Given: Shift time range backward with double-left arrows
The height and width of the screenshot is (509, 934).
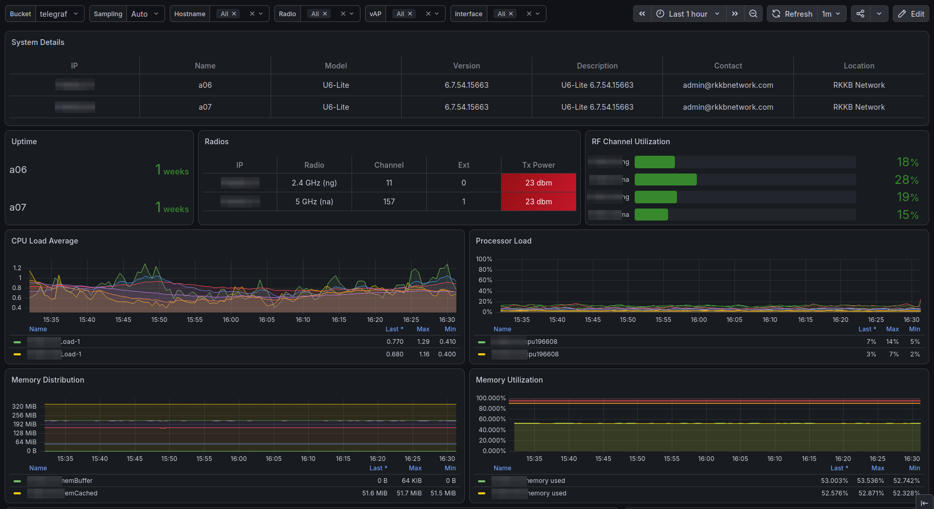Looking at the screenshot, I should (x=642, y=14).
